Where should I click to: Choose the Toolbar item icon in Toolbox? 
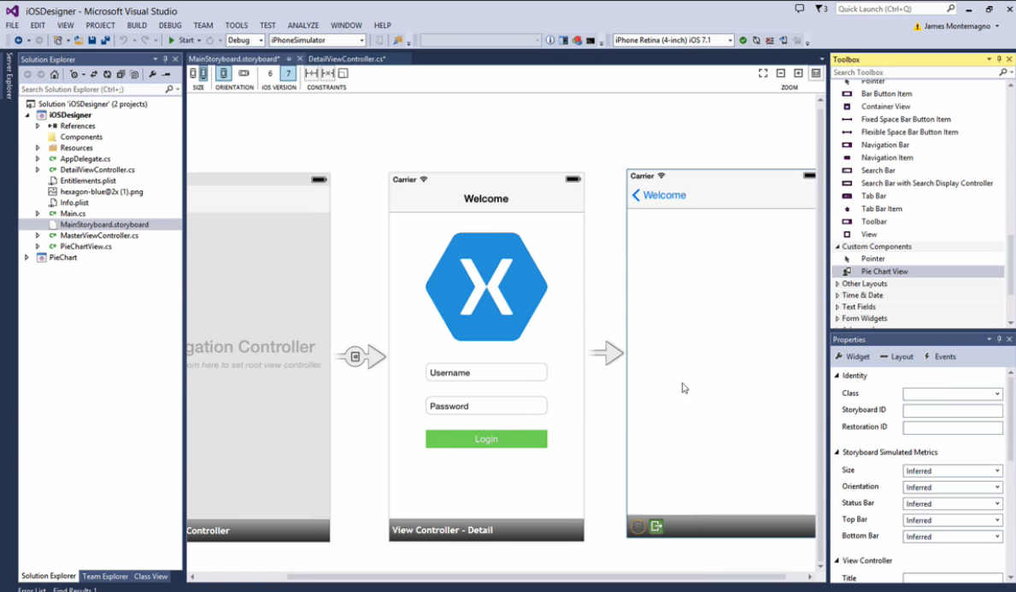click(x=847, y=221)
